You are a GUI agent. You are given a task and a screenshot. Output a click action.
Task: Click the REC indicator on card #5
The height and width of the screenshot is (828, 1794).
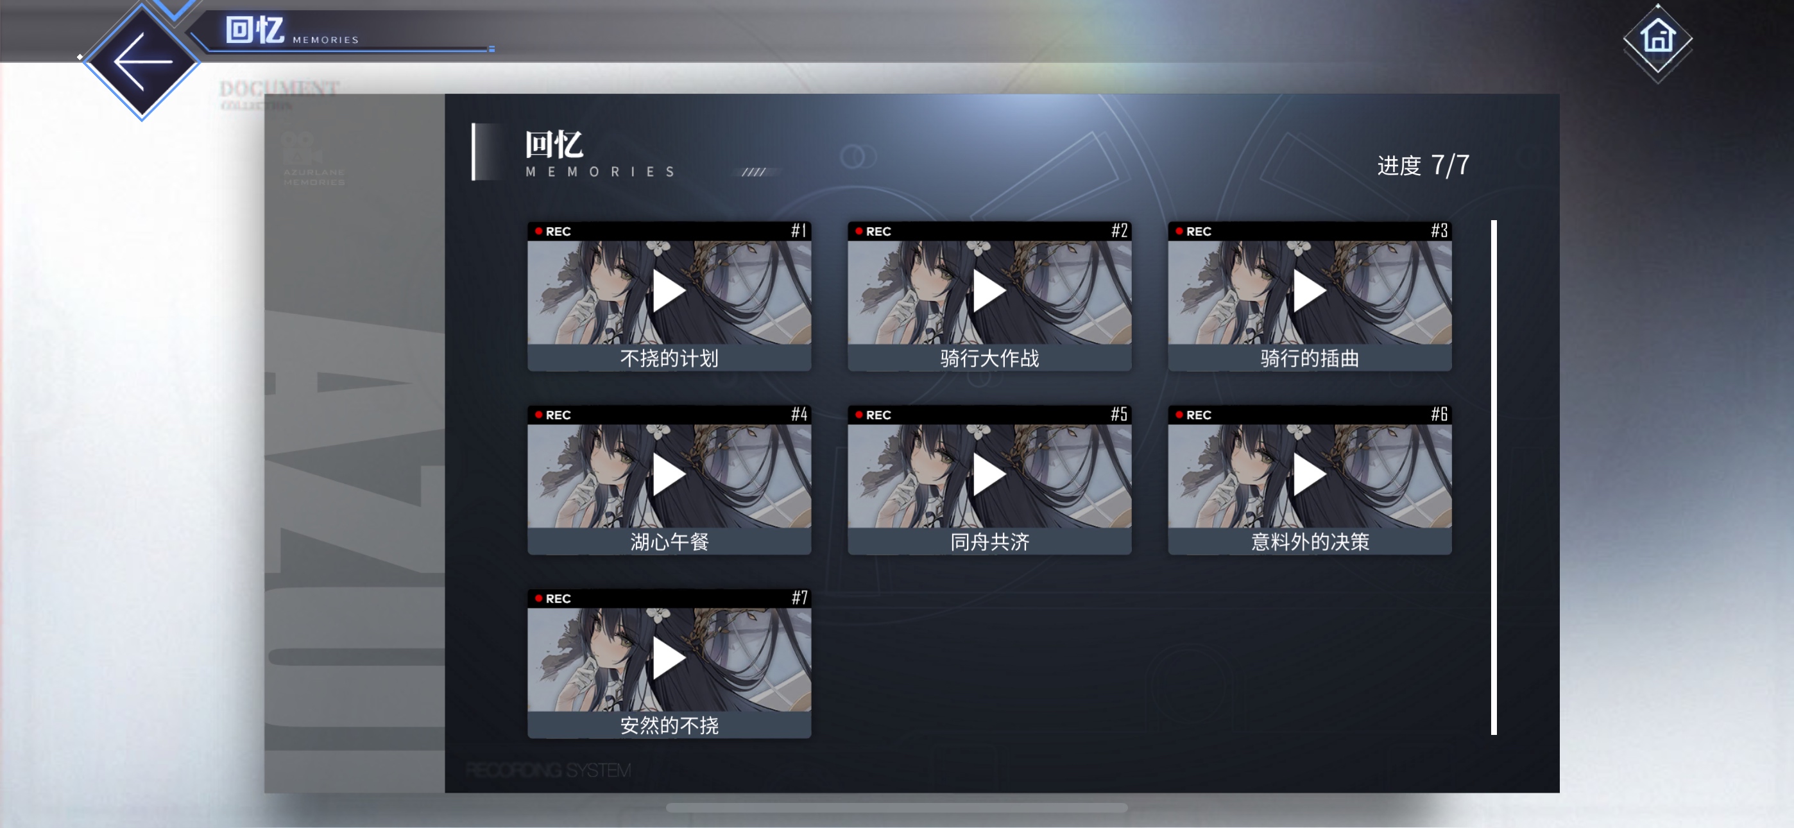tap(873, 415)
